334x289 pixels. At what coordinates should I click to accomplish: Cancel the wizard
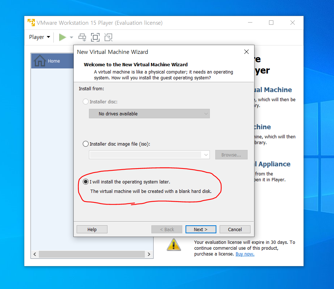pyautogui.click(x=235, y=229)
